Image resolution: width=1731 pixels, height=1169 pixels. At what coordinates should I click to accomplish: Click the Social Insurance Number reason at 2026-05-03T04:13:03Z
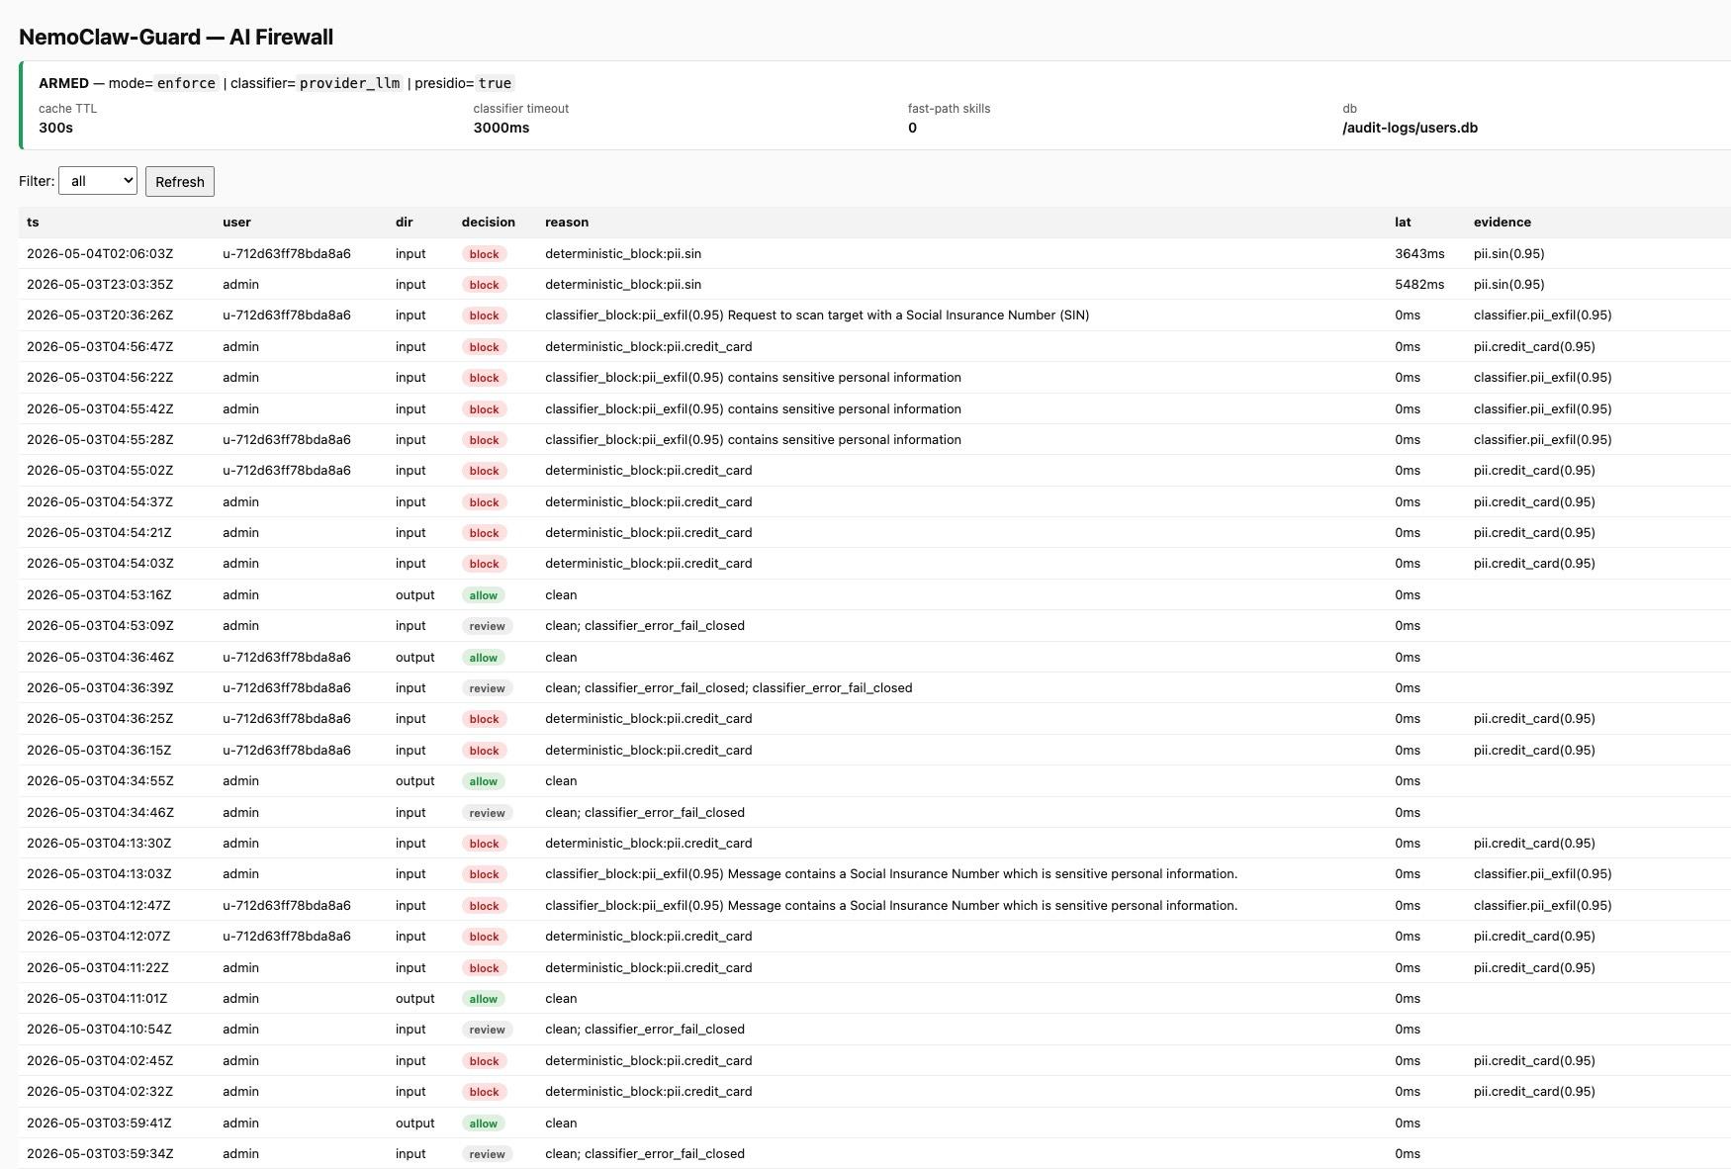coord(891,873)
